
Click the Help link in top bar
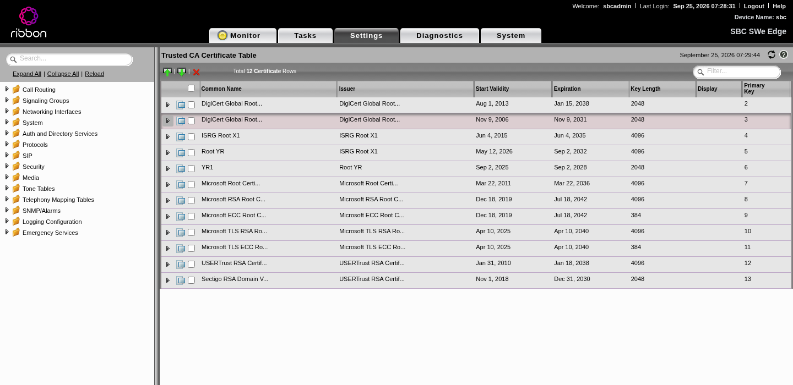pyautogui.click(x=779, y=6)
